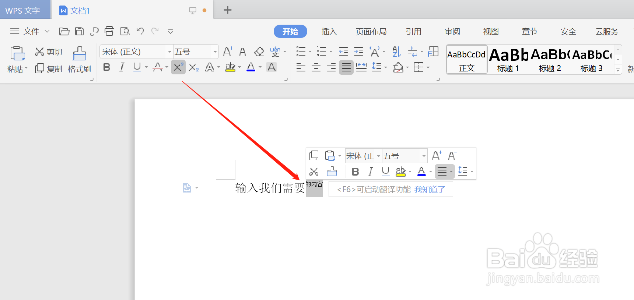The width and height of the screenshot is (634, 300).
Task: Undo the last action
Action: tap(140, 31)
